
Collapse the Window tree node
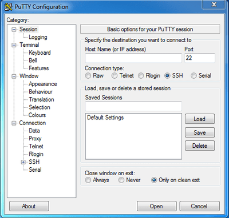click(14, 76)
